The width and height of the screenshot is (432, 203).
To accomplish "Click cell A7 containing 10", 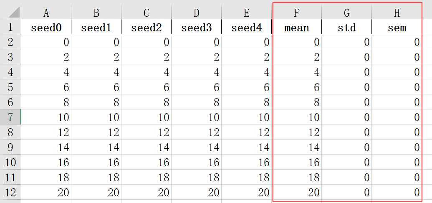I will coord(46,117).
